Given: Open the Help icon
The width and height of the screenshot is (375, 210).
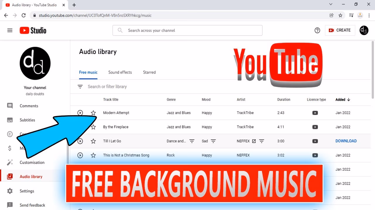Looking at the screenshot, I should pos(317,30).
